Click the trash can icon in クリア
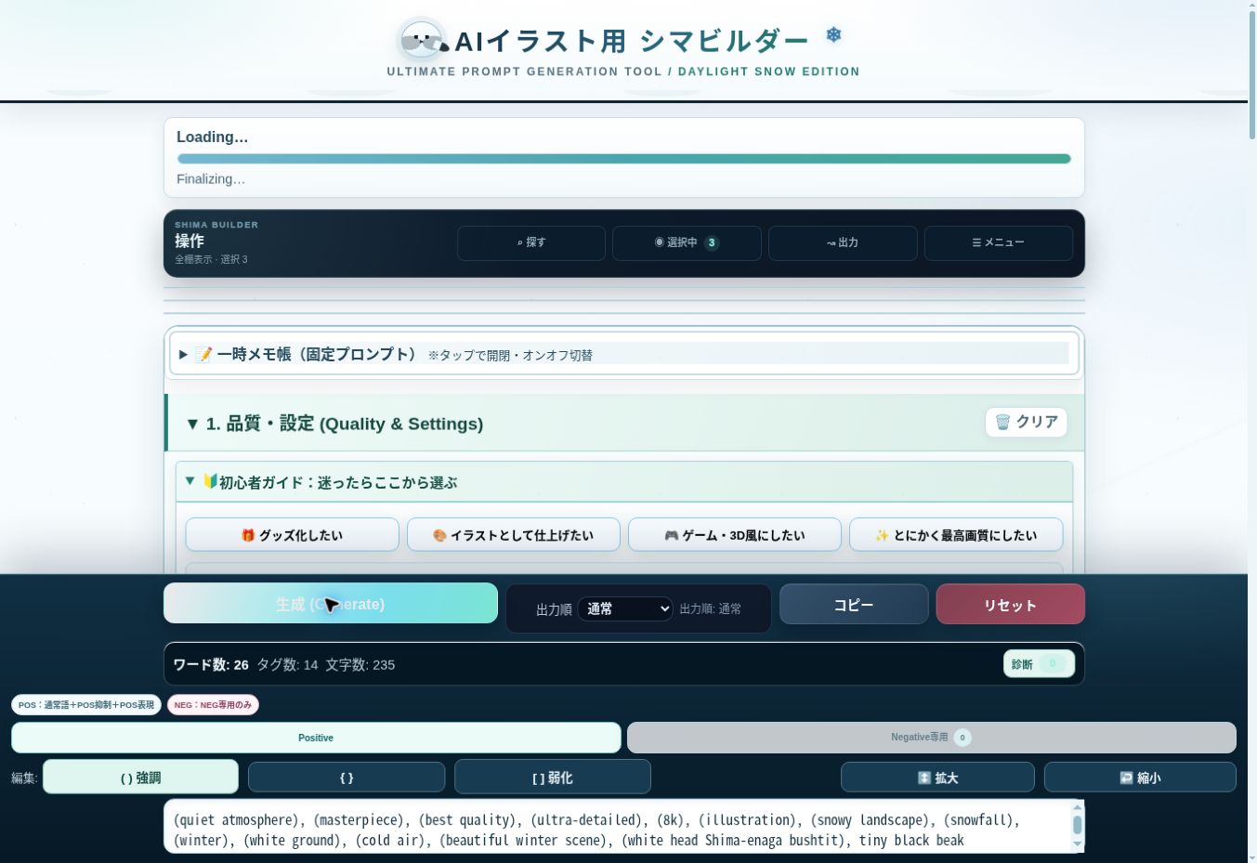 (1002, 422)
